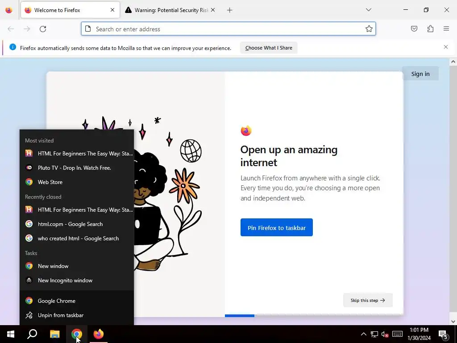Launch Google Chrome from jump list

(x=77, y=301)
